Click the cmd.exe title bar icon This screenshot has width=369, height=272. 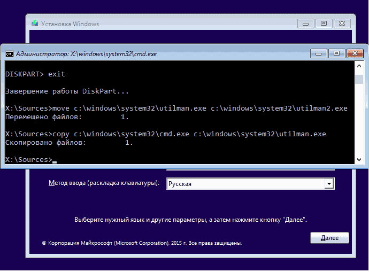10,54
